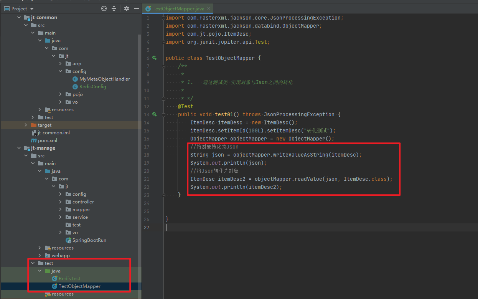
Task: Click SpringBootRun class icon
Action: (x=68, y=240)
